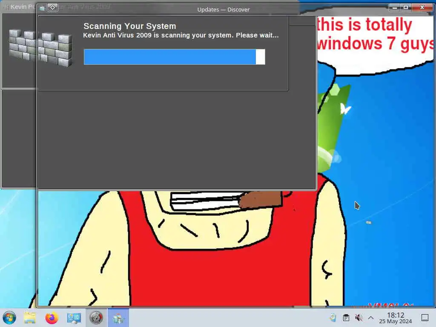Click the blue scanning progress bar
Screen dimensions: 436x327
coord(174,57)
